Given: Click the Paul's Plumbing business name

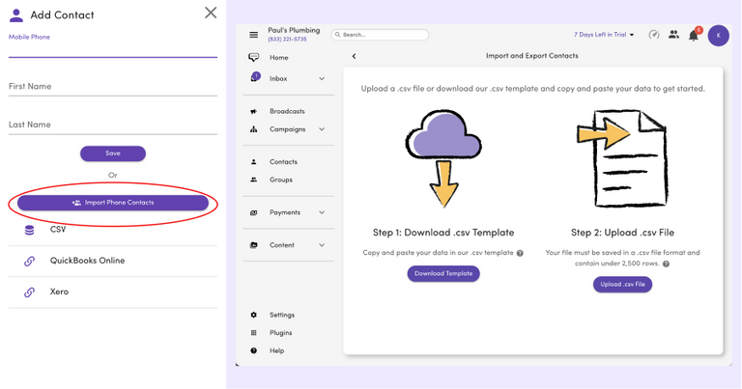Looking at the screenshot, I should 294,30.
